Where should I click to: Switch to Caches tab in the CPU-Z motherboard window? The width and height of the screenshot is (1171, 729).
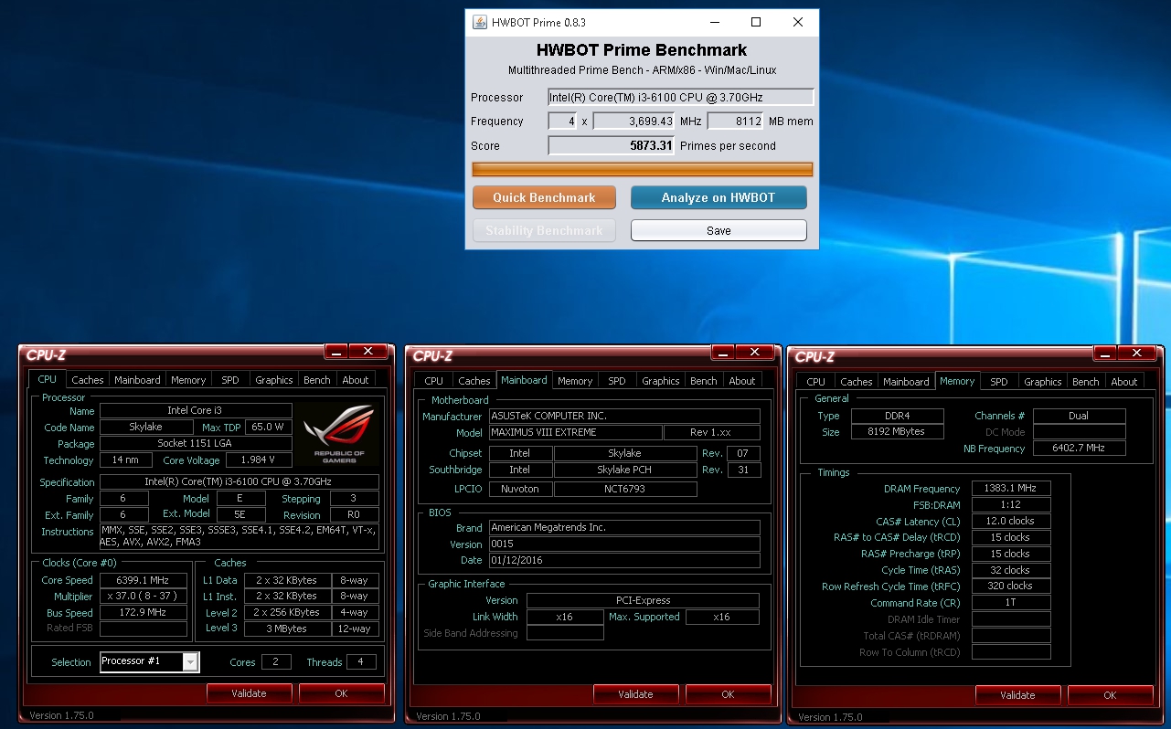coord(474,381)
